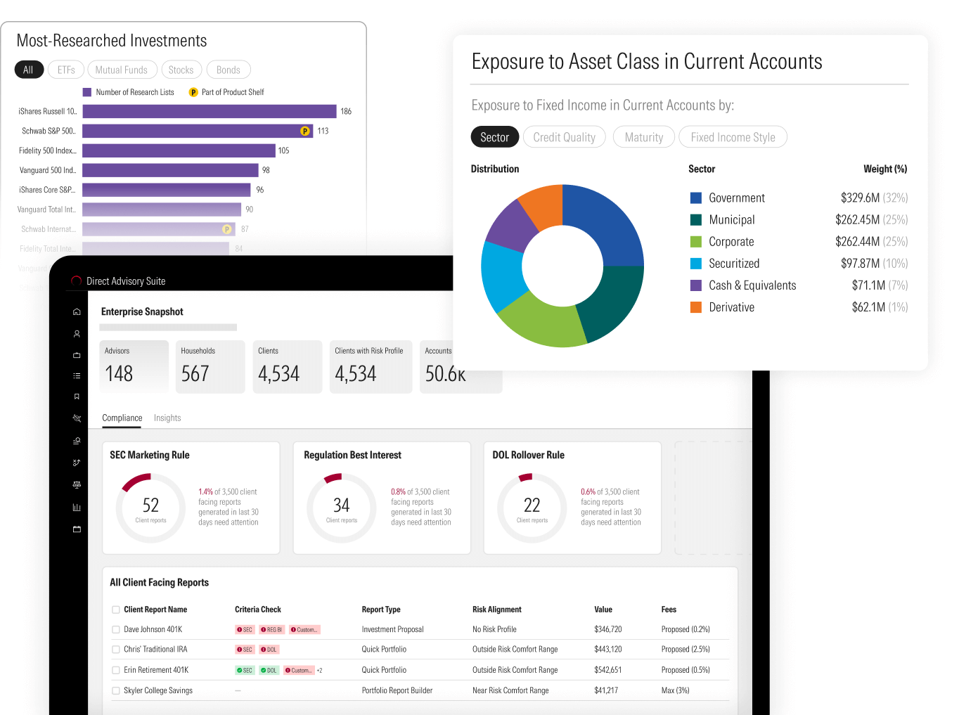
Task: Tick the checkbox for Erin Retirement 401K
Action: click(116, 671)
